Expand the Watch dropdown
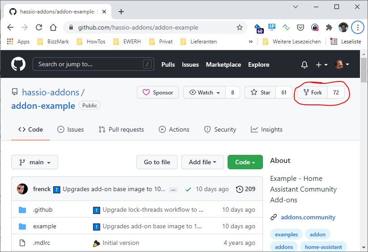The width and height of the screenshot is (368, 252). click(x=205, y=92)
